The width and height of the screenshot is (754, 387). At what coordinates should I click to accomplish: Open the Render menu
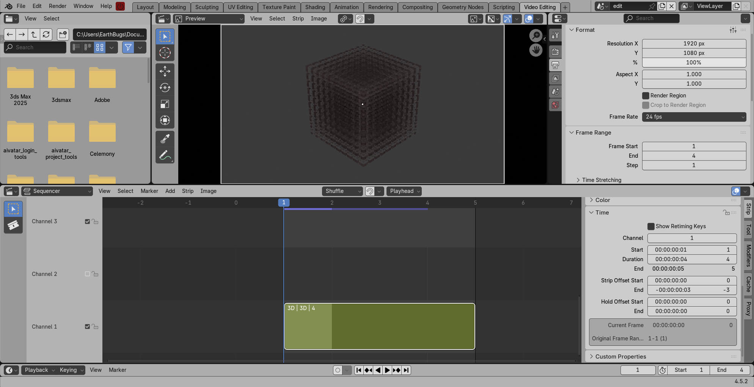tap(58, 6)
